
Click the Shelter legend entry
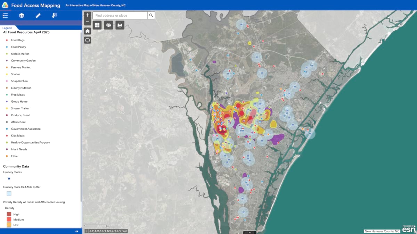pos(16,74)
